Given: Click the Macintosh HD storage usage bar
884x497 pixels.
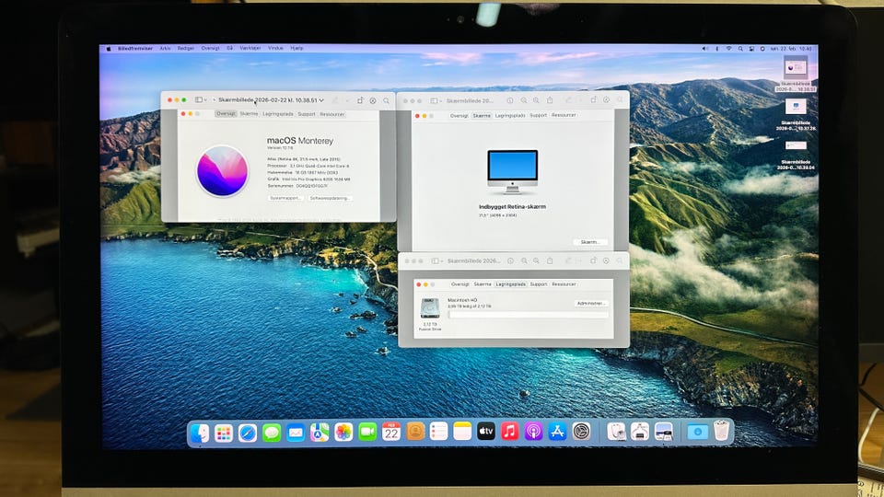Looking at the screenshot, I should pos(527,315).
